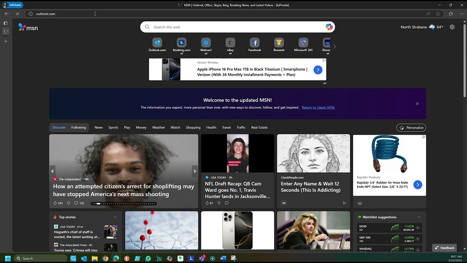Open Top stories more options menu

[115, 217]
